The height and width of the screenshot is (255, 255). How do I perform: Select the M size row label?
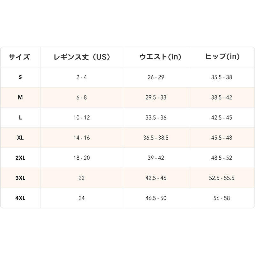[20, 98]
